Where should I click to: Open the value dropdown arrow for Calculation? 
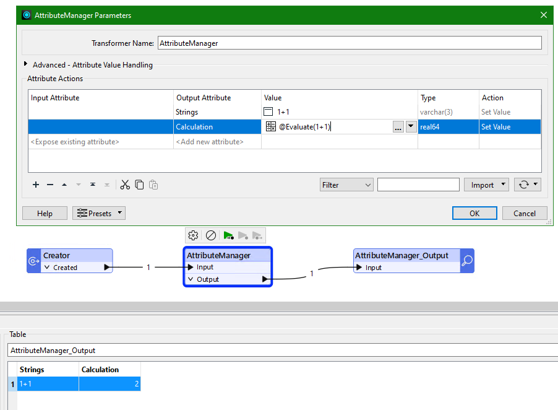tap(411, 126)
